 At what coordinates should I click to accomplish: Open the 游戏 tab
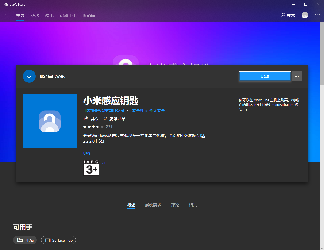pos(35,15)
